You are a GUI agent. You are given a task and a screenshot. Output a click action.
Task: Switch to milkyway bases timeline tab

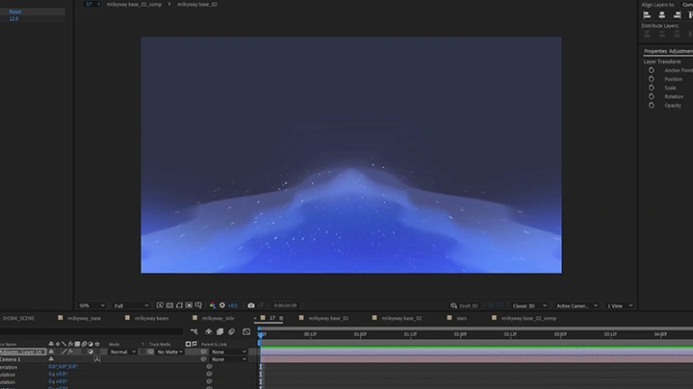(151, 318)
